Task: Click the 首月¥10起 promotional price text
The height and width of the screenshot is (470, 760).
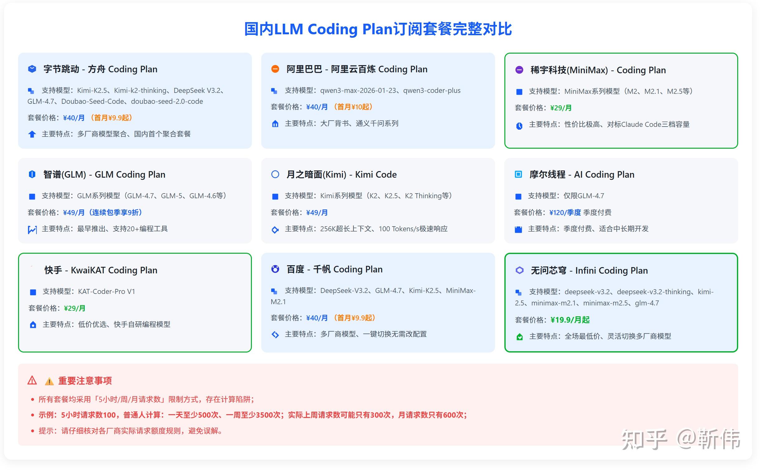Action: [x=353, y=107]
